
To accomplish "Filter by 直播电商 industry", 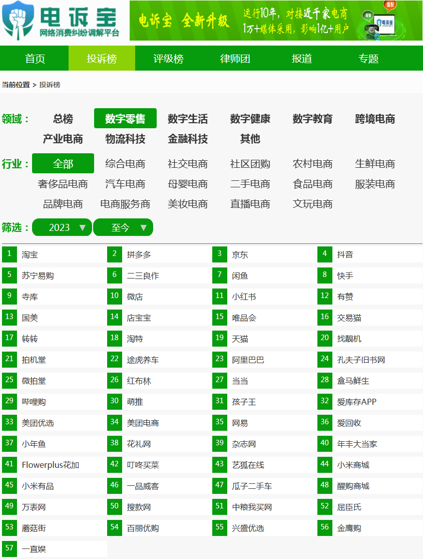I will [x=250, y=204].
